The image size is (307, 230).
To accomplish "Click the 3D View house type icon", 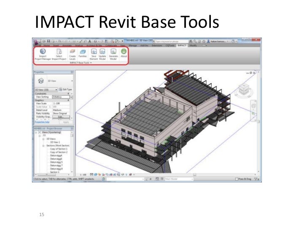I will pos(41,80).
